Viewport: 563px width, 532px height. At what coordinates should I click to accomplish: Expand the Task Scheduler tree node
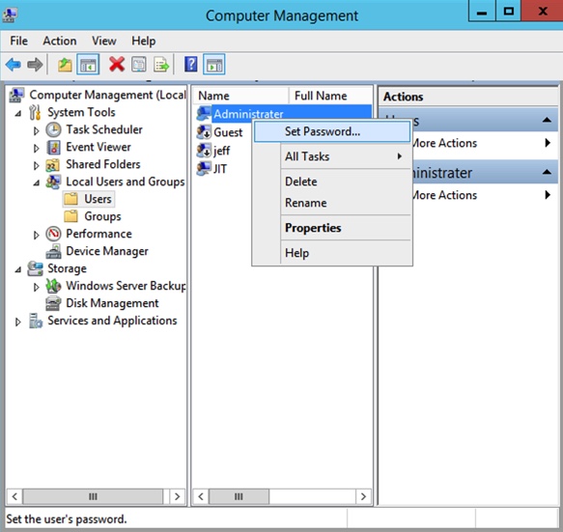point(36,130)
